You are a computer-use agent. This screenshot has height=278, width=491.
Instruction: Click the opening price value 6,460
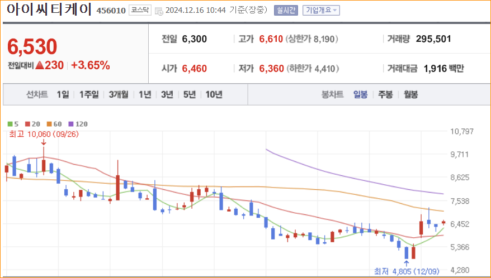point(194,69)
